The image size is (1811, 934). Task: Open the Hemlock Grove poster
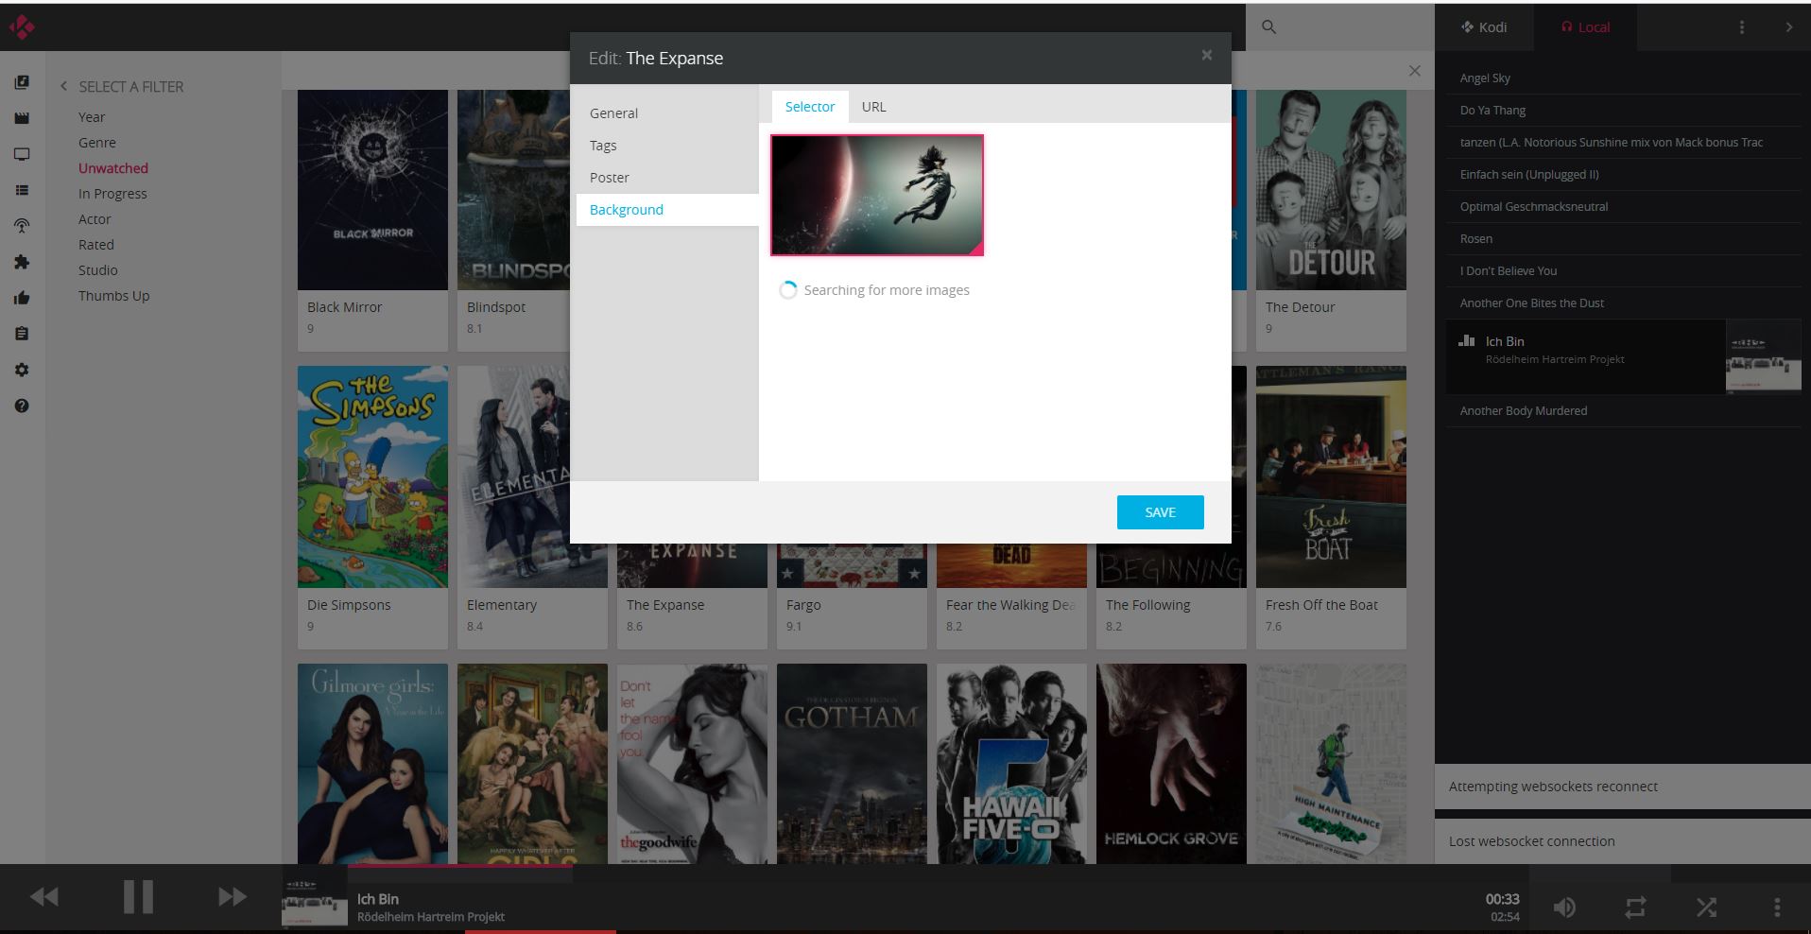1171,763
